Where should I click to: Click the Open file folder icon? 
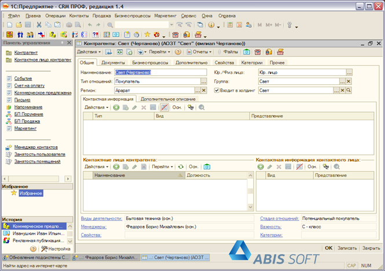click(19, 25)
